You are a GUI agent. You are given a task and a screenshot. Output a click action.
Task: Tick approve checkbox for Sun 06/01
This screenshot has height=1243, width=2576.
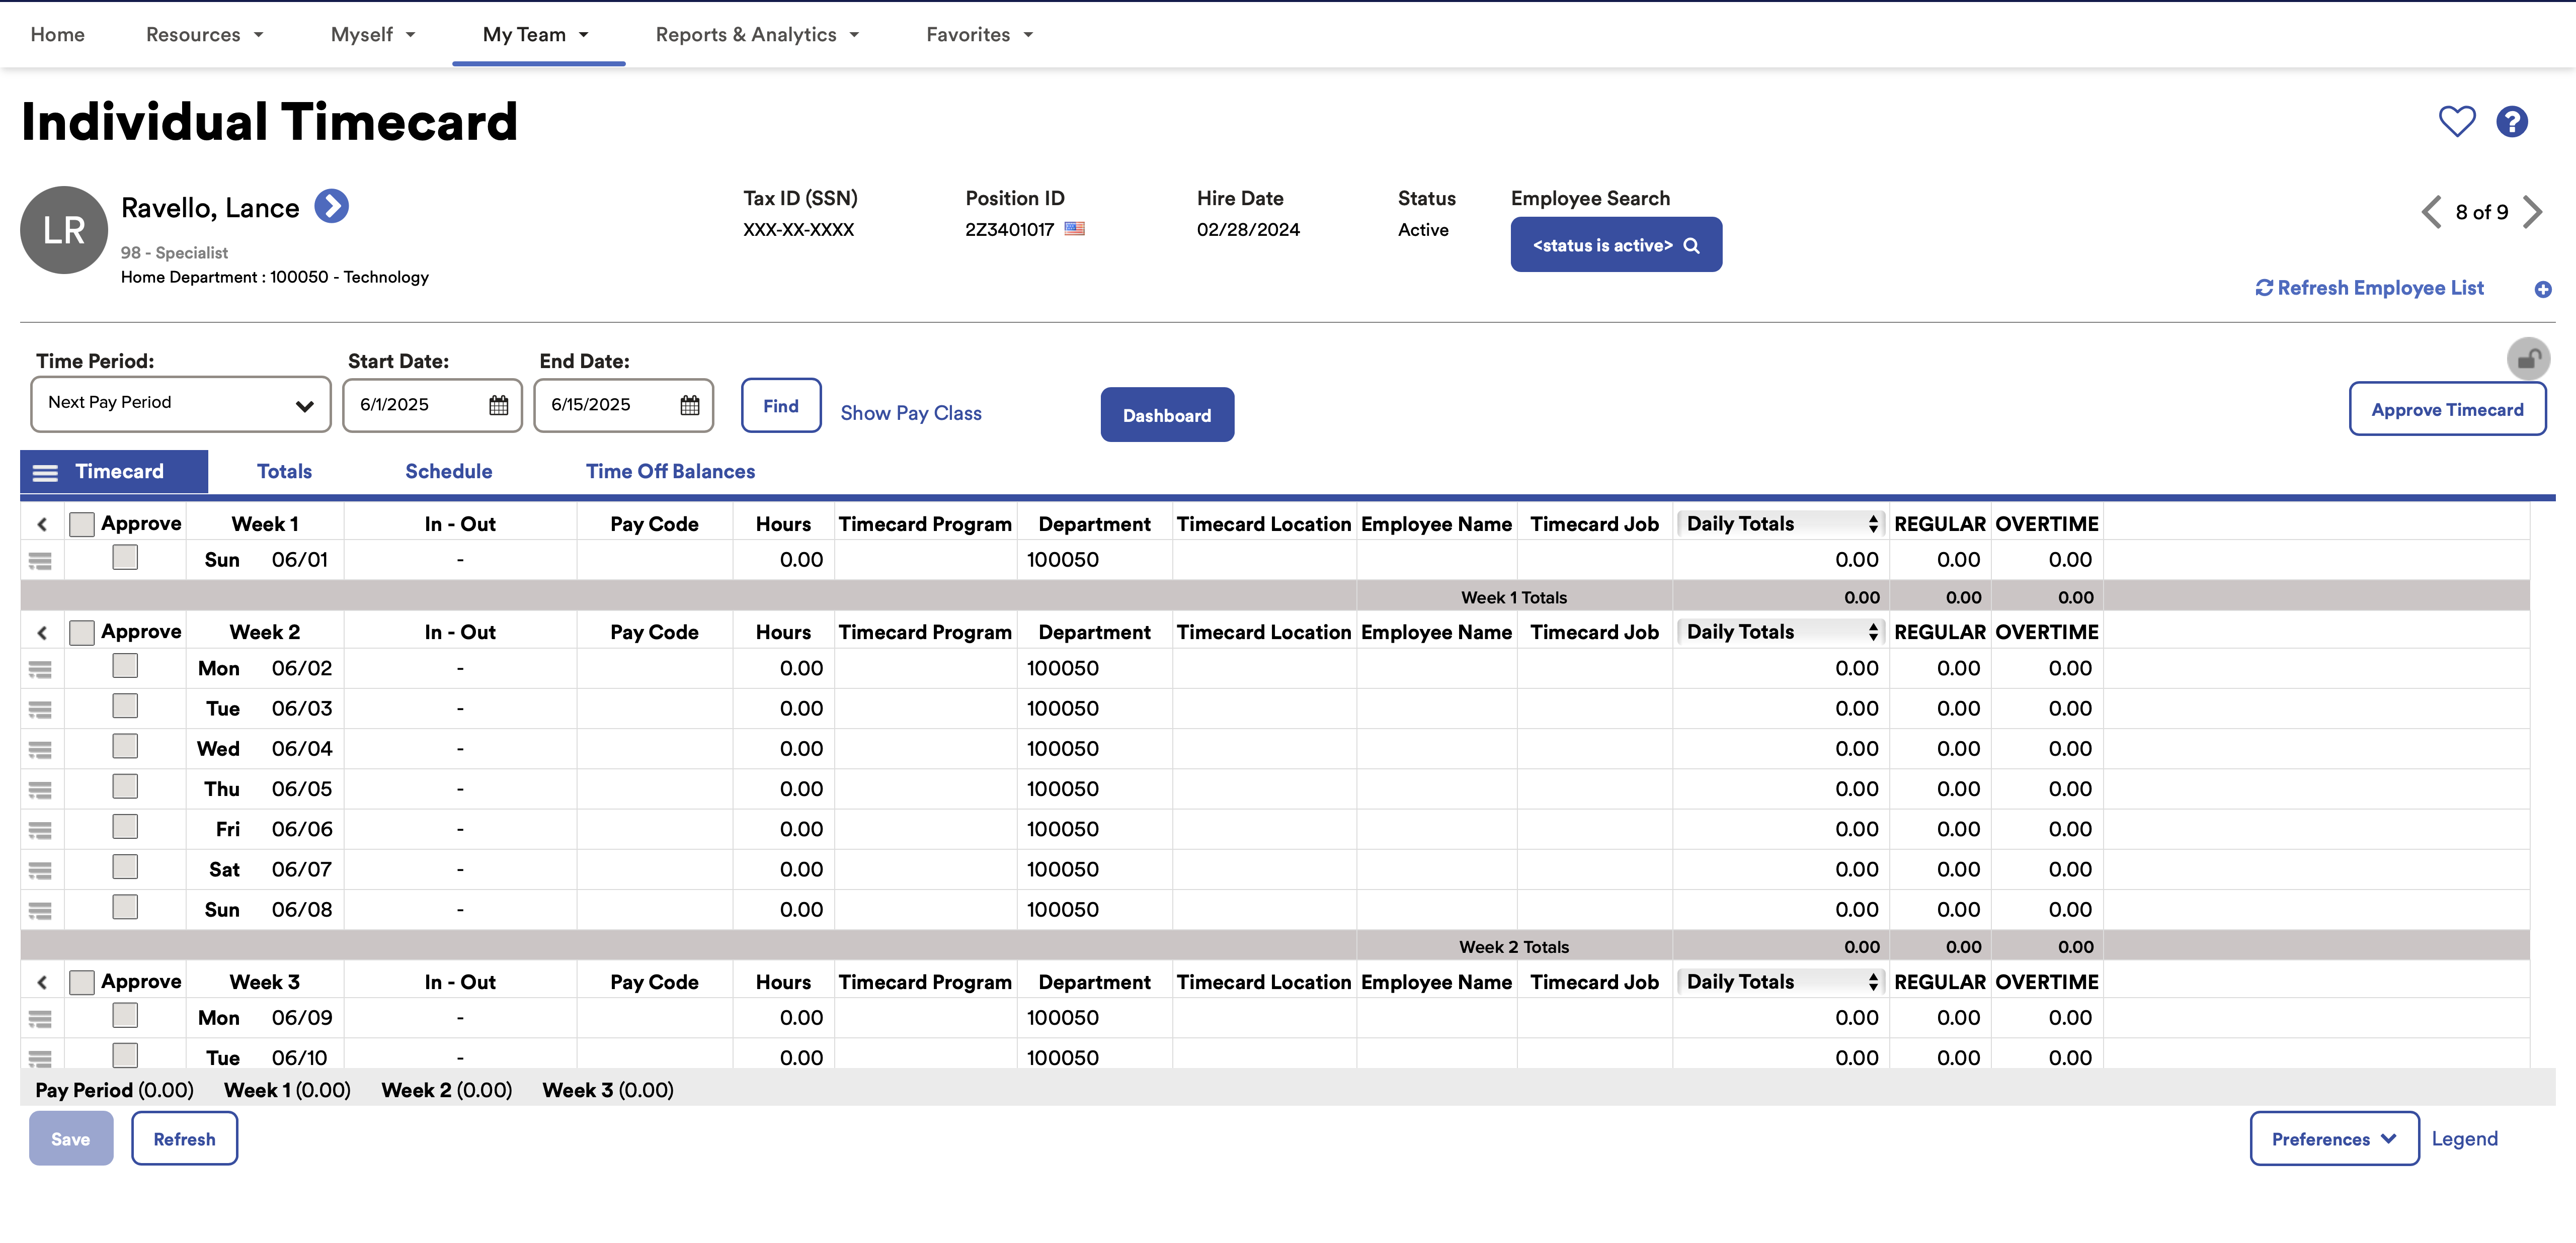(x=125, y=558)
